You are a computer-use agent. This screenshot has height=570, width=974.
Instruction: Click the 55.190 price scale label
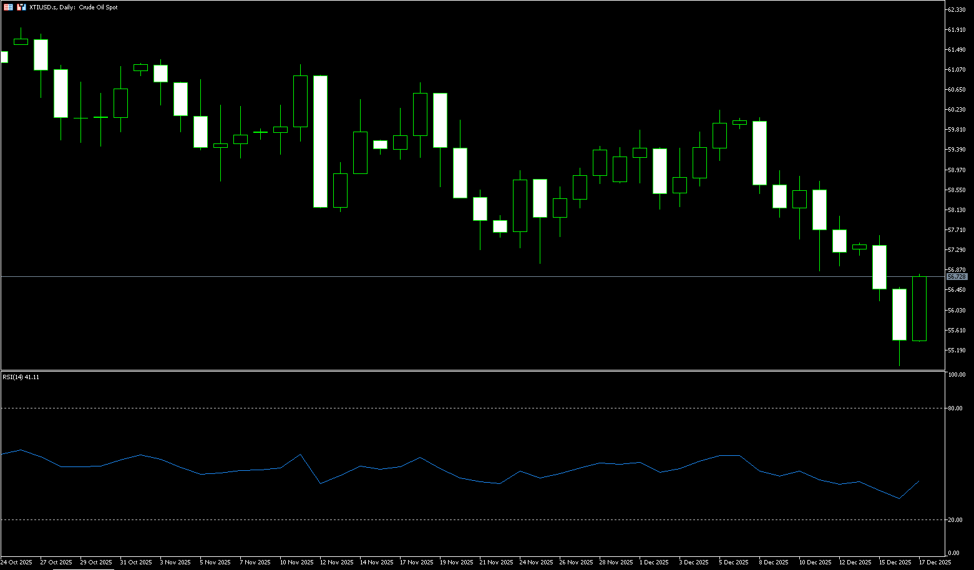coord(957,350)
